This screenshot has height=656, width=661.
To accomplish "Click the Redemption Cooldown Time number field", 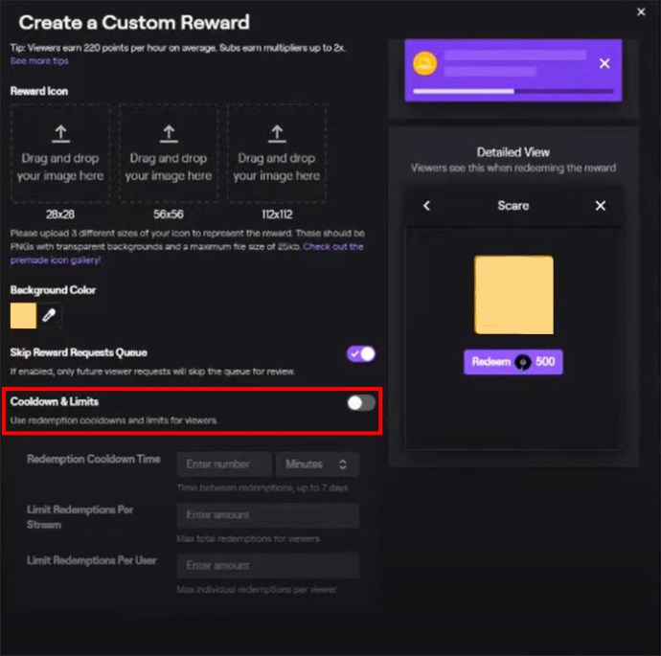I will 225,464.
